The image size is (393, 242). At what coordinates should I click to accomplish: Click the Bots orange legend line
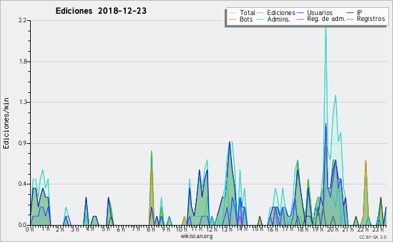point(233,19)
